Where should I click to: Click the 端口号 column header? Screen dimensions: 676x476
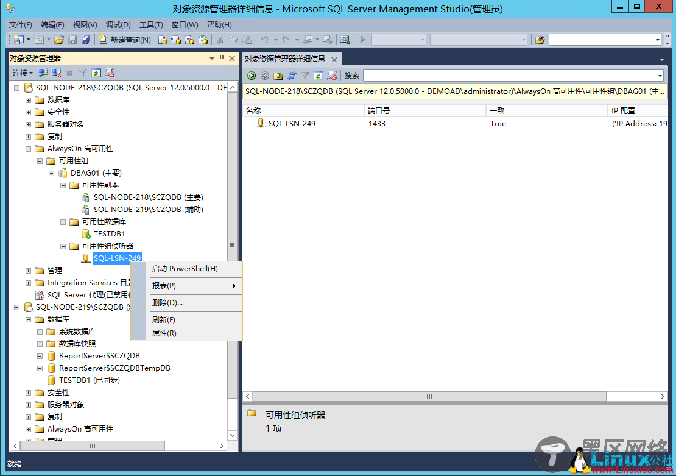pyautogui.click(x=425, y=110)
